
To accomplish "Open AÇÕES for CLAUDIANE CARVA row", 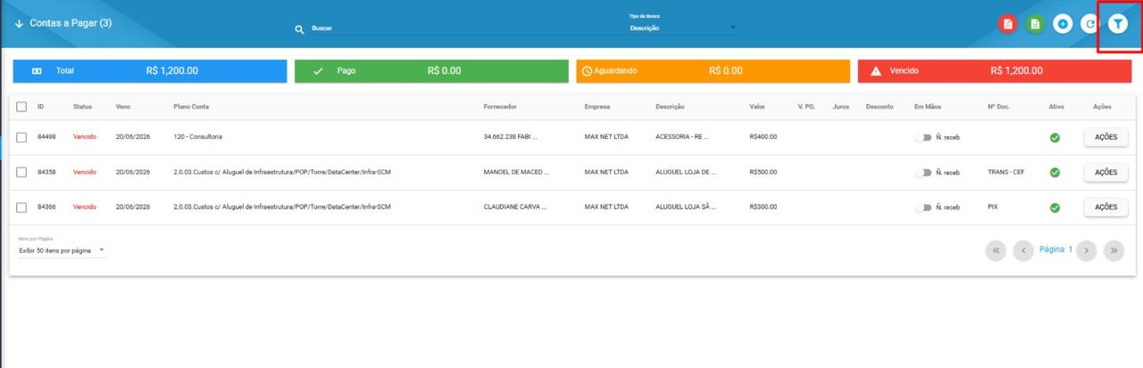I will point(1105,207).
